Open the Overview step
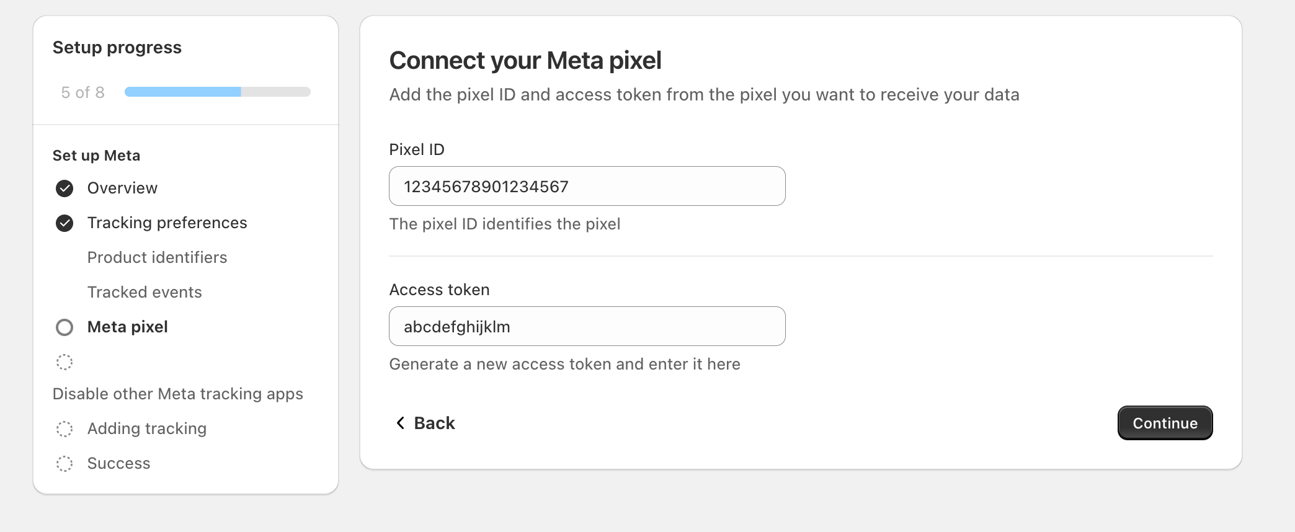Screen dimensions: 1295x532 122,188
